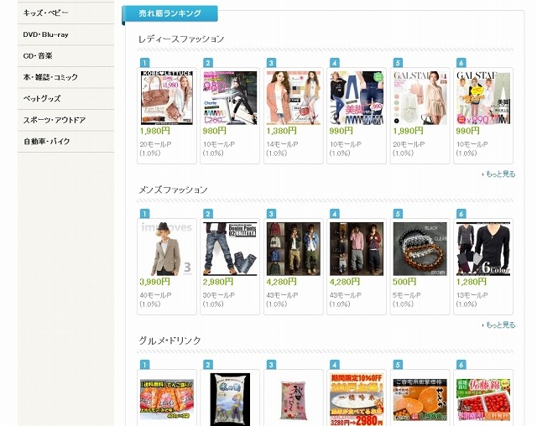Click the 40モールP points text

[155, 295]
